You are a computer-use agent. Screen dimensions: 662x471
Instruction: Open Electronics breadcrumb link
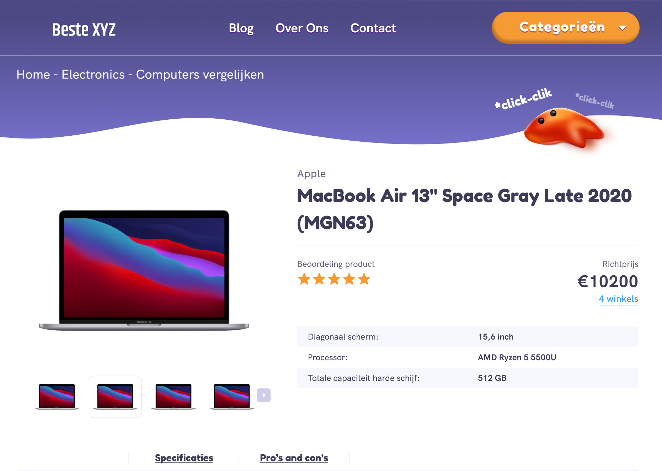coord(93,75)
